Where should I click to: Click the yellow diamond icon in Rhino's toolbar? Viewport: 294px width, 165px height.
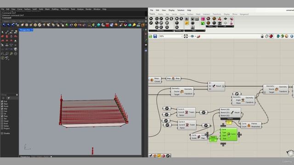(75, 25)
